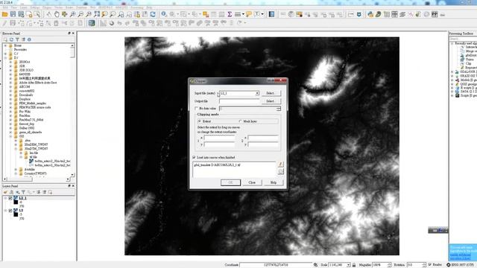Image resolution: width=477 pixels, height=268 pixels.
Task: Click the edit pencil button in Clipper dialog
Action: (x=280, y=165)
